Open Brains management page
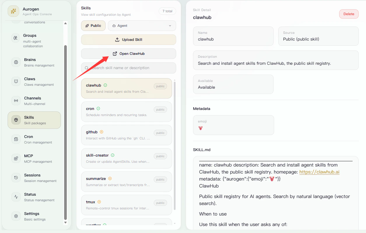This screenshot has width=366, height=233. [x=34, y=62]
